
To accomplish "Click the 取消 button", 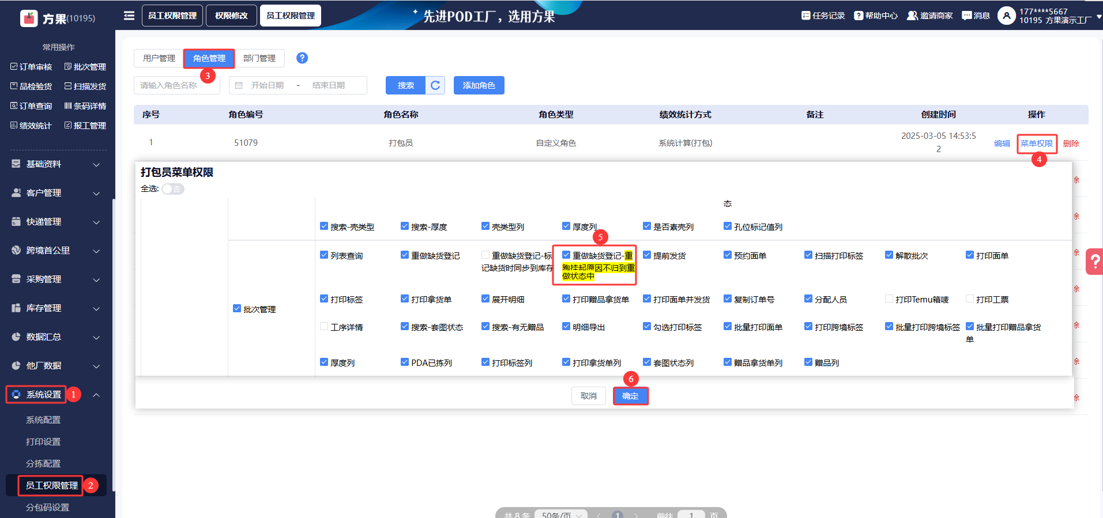I will [x=589, y=396].
